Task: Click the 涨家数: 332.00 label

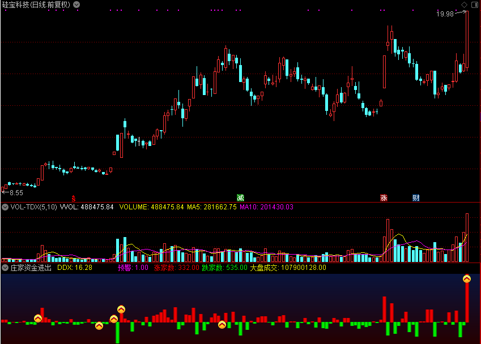Action: point(176,268)
